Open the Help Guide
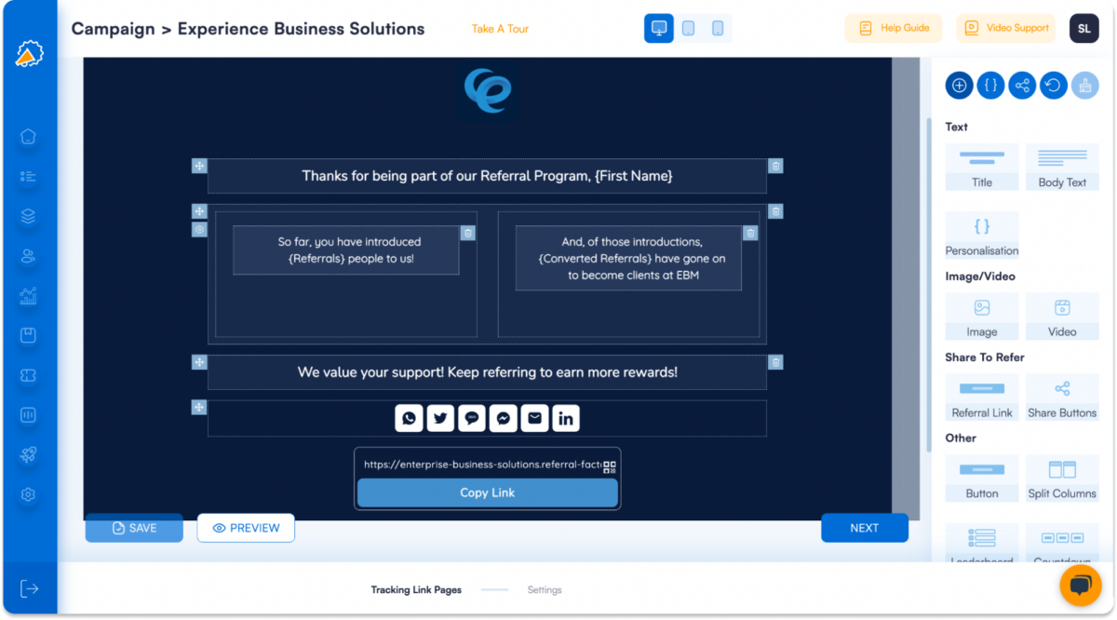The width and height of the screenshot is (1117, 620). click(893, 28)
